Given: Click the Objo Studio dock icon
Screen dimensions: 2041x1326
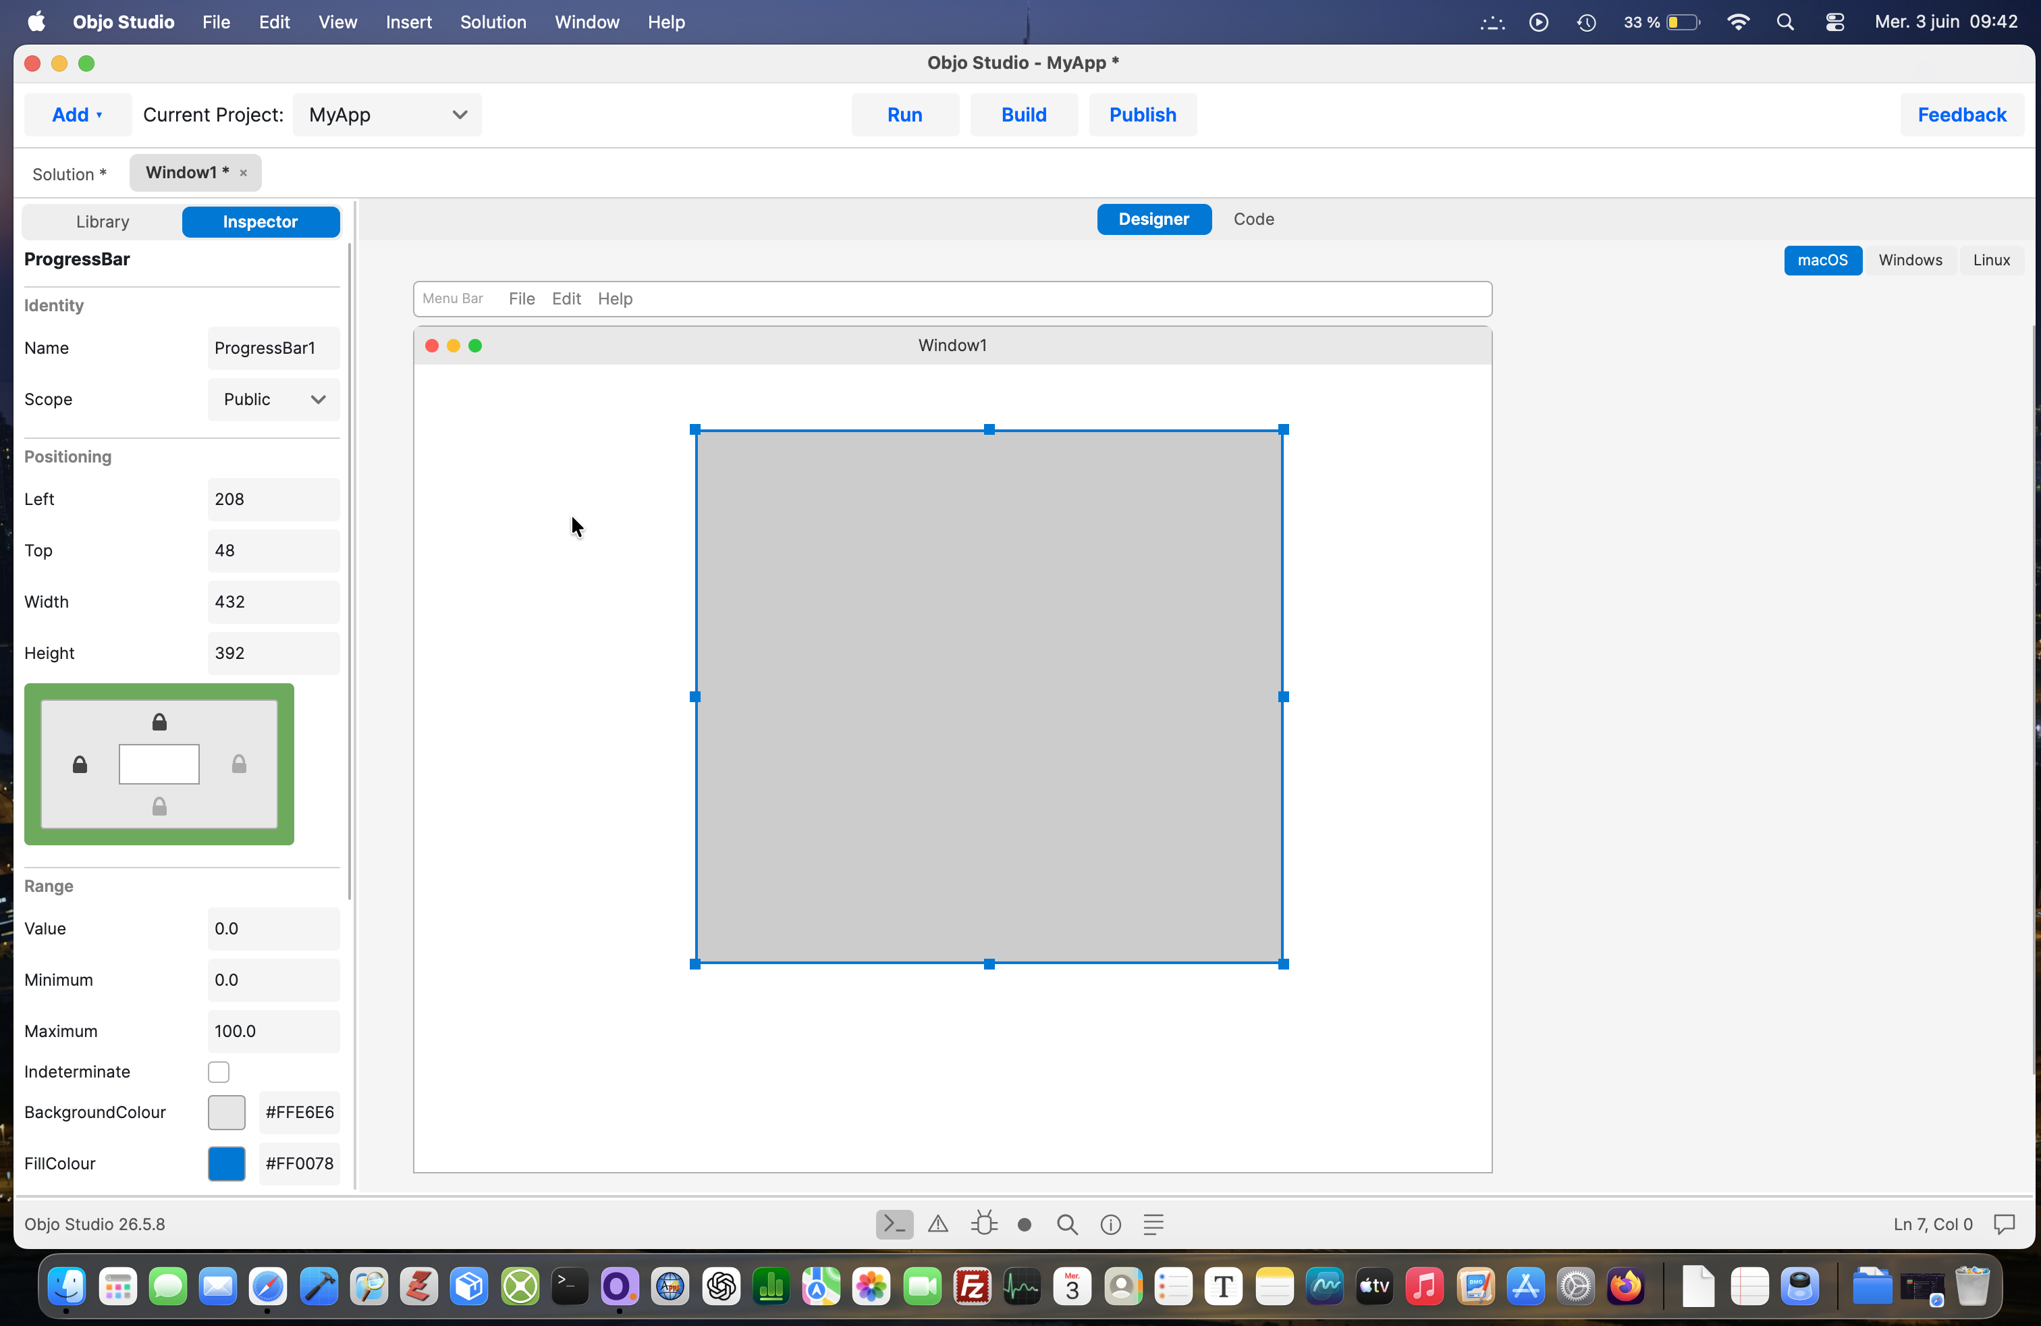Looking at the screenshot, I should click(x=619, y=1287).
